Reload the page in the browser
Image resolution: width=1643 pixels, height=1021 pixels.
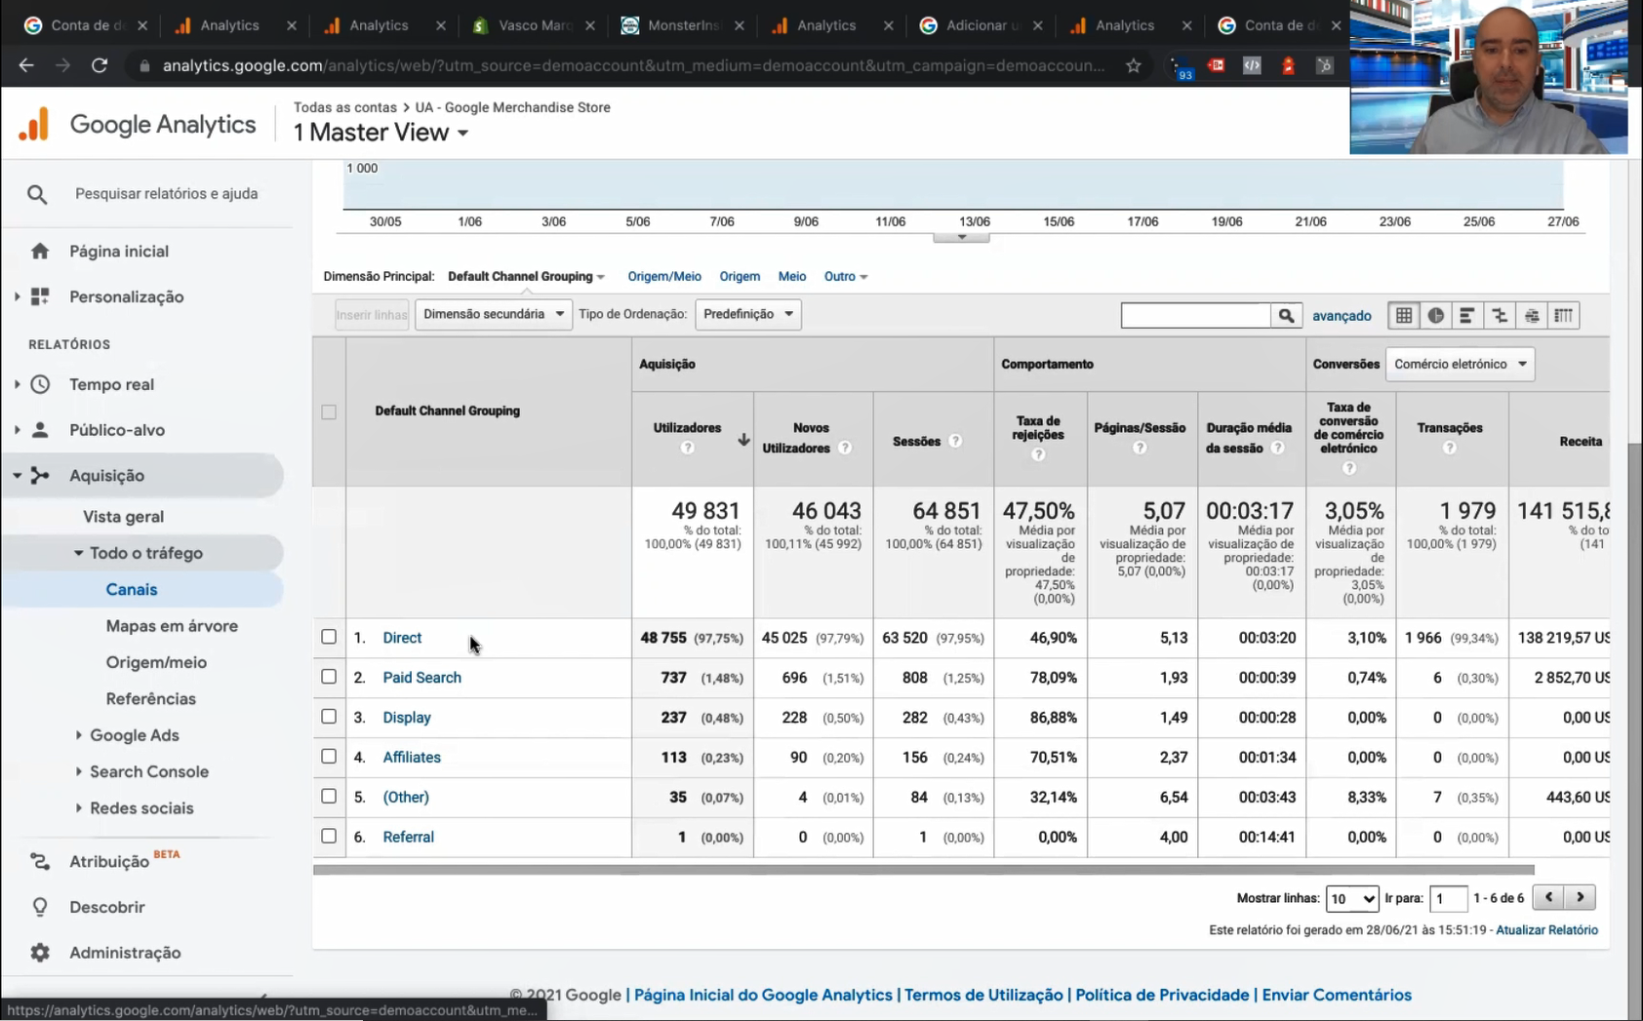point(99,65)
